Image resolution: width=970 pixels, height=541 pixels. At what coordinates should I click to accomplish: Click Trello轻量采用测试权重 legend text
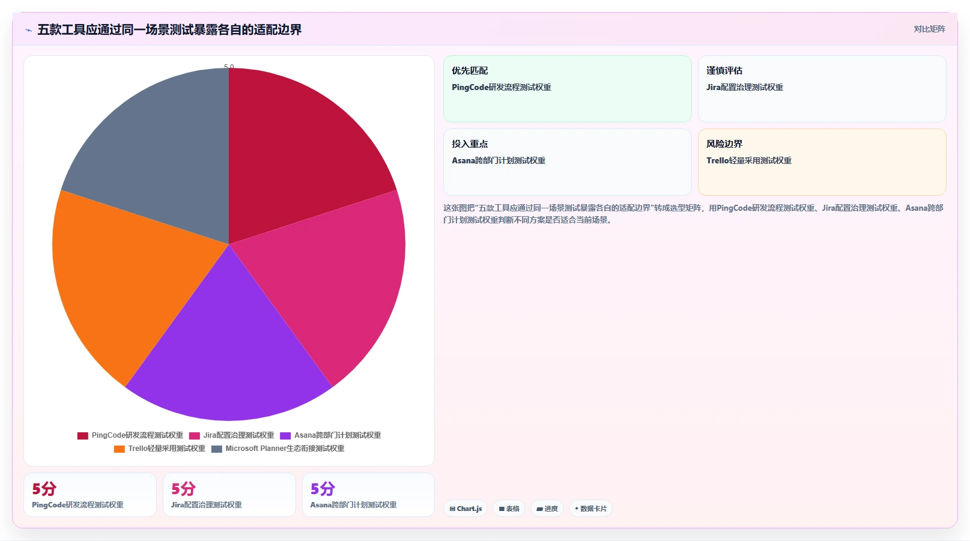(x=166, y=449)
